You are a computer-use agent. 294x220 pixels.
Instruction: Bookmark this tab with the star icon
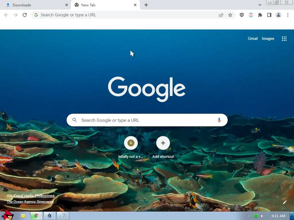pos(230,15)
